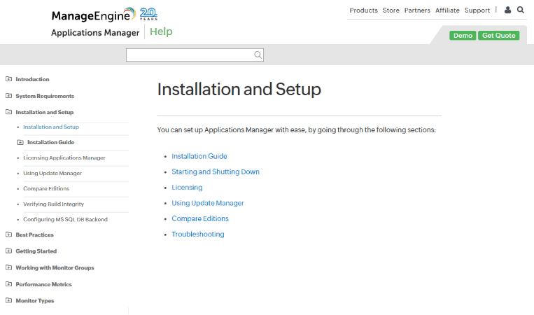Open the Partners menu item

coord(417,10)
